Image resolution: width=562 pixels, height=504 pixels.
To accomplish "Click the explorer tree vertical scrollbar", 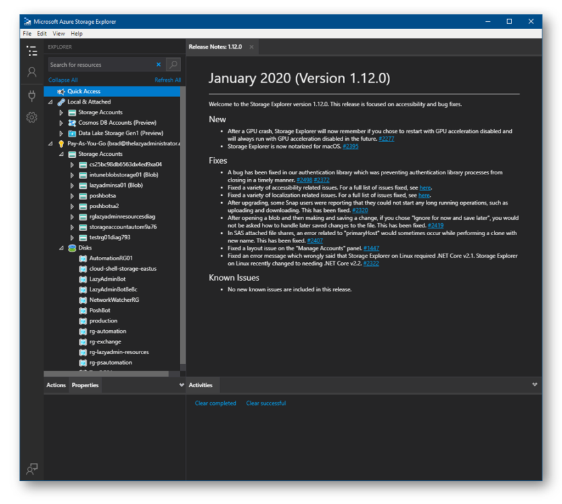I will (x=182, y=225).
